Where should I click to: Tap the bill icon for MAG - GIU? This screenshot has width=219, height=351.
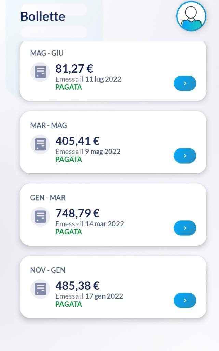(40, 72)
